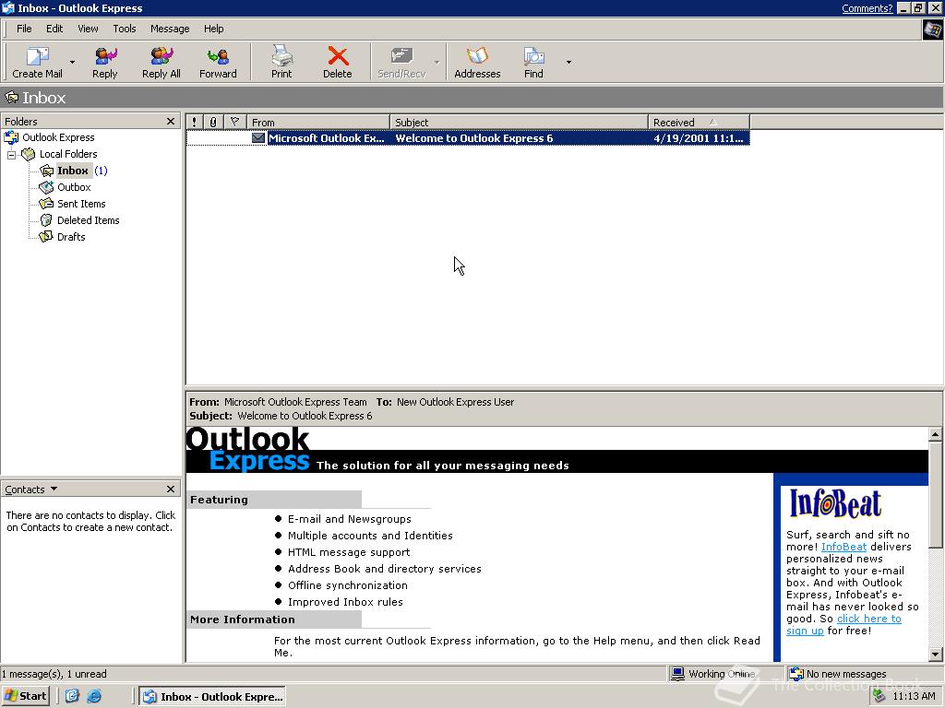This screenshot has height=708, width=945.
Task: Sort messages by Received column header
Action: point(700,123)
